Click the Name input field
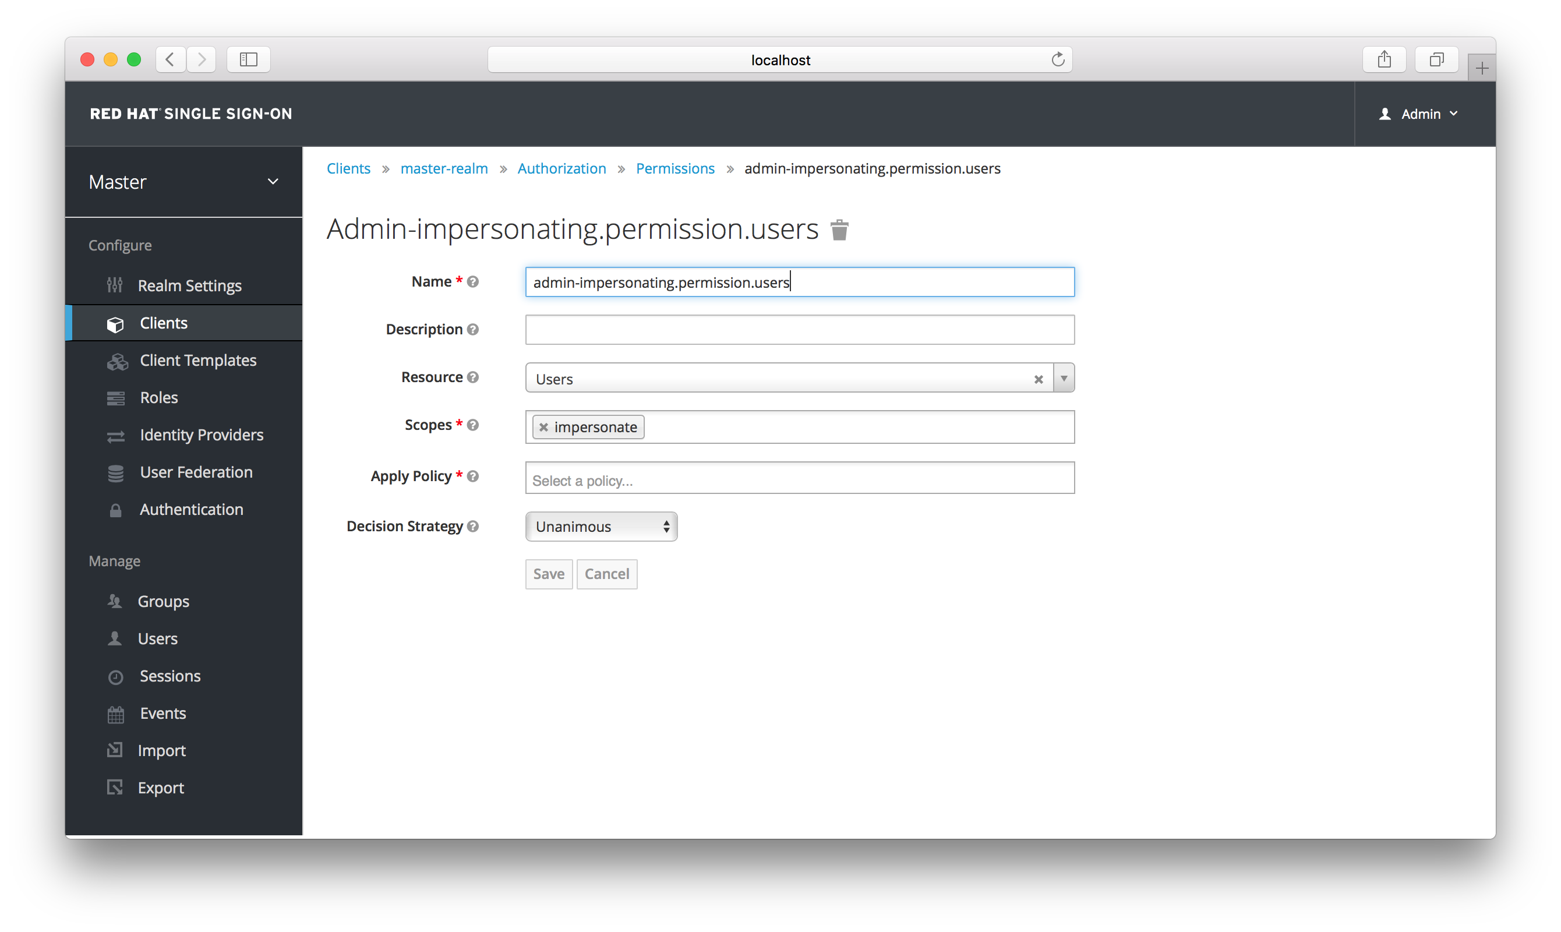This screenshot has width=1561, height=932. [799, 282]
